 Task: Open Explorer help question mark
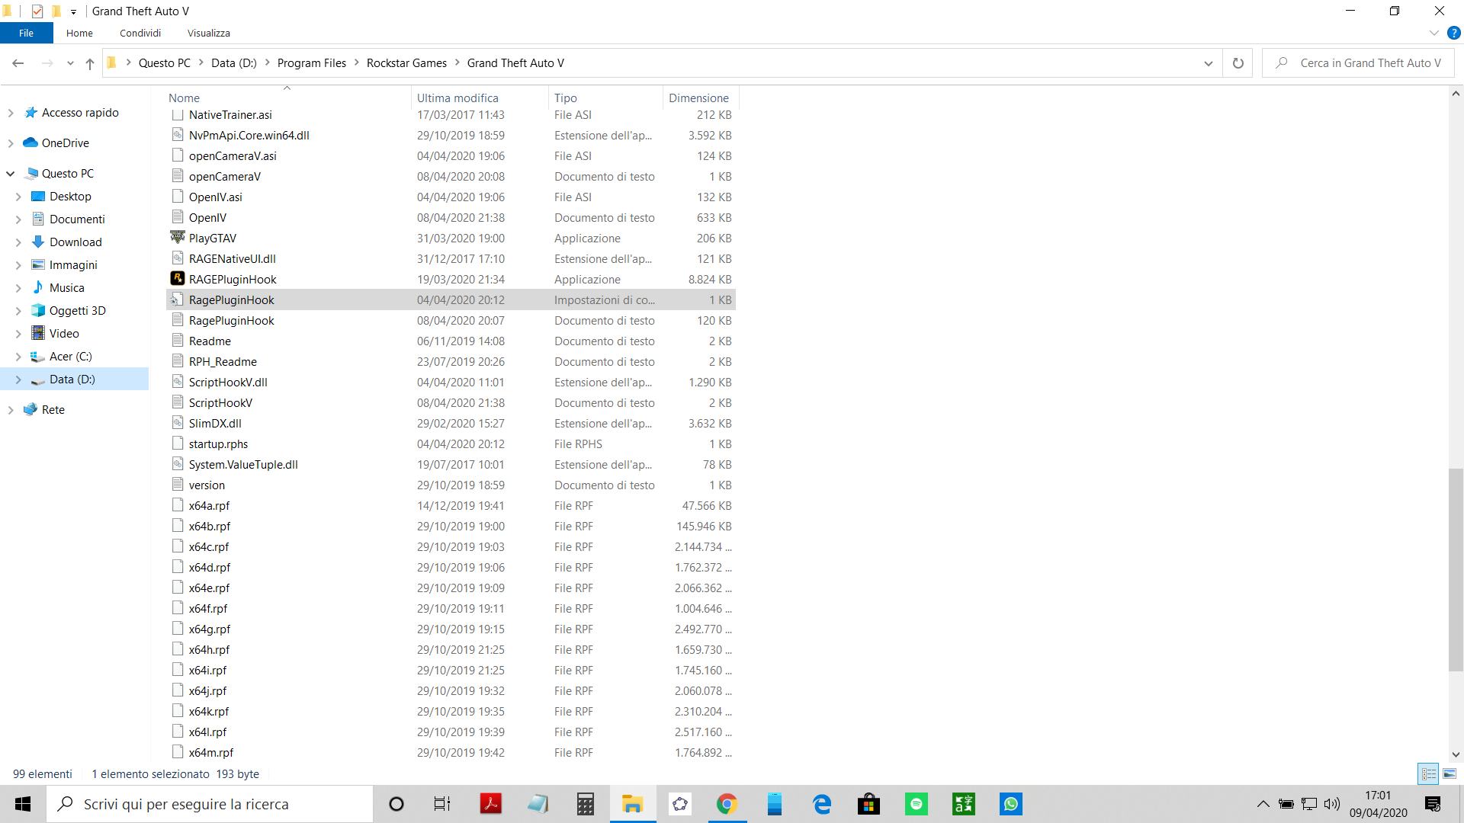click(1453, 33)
